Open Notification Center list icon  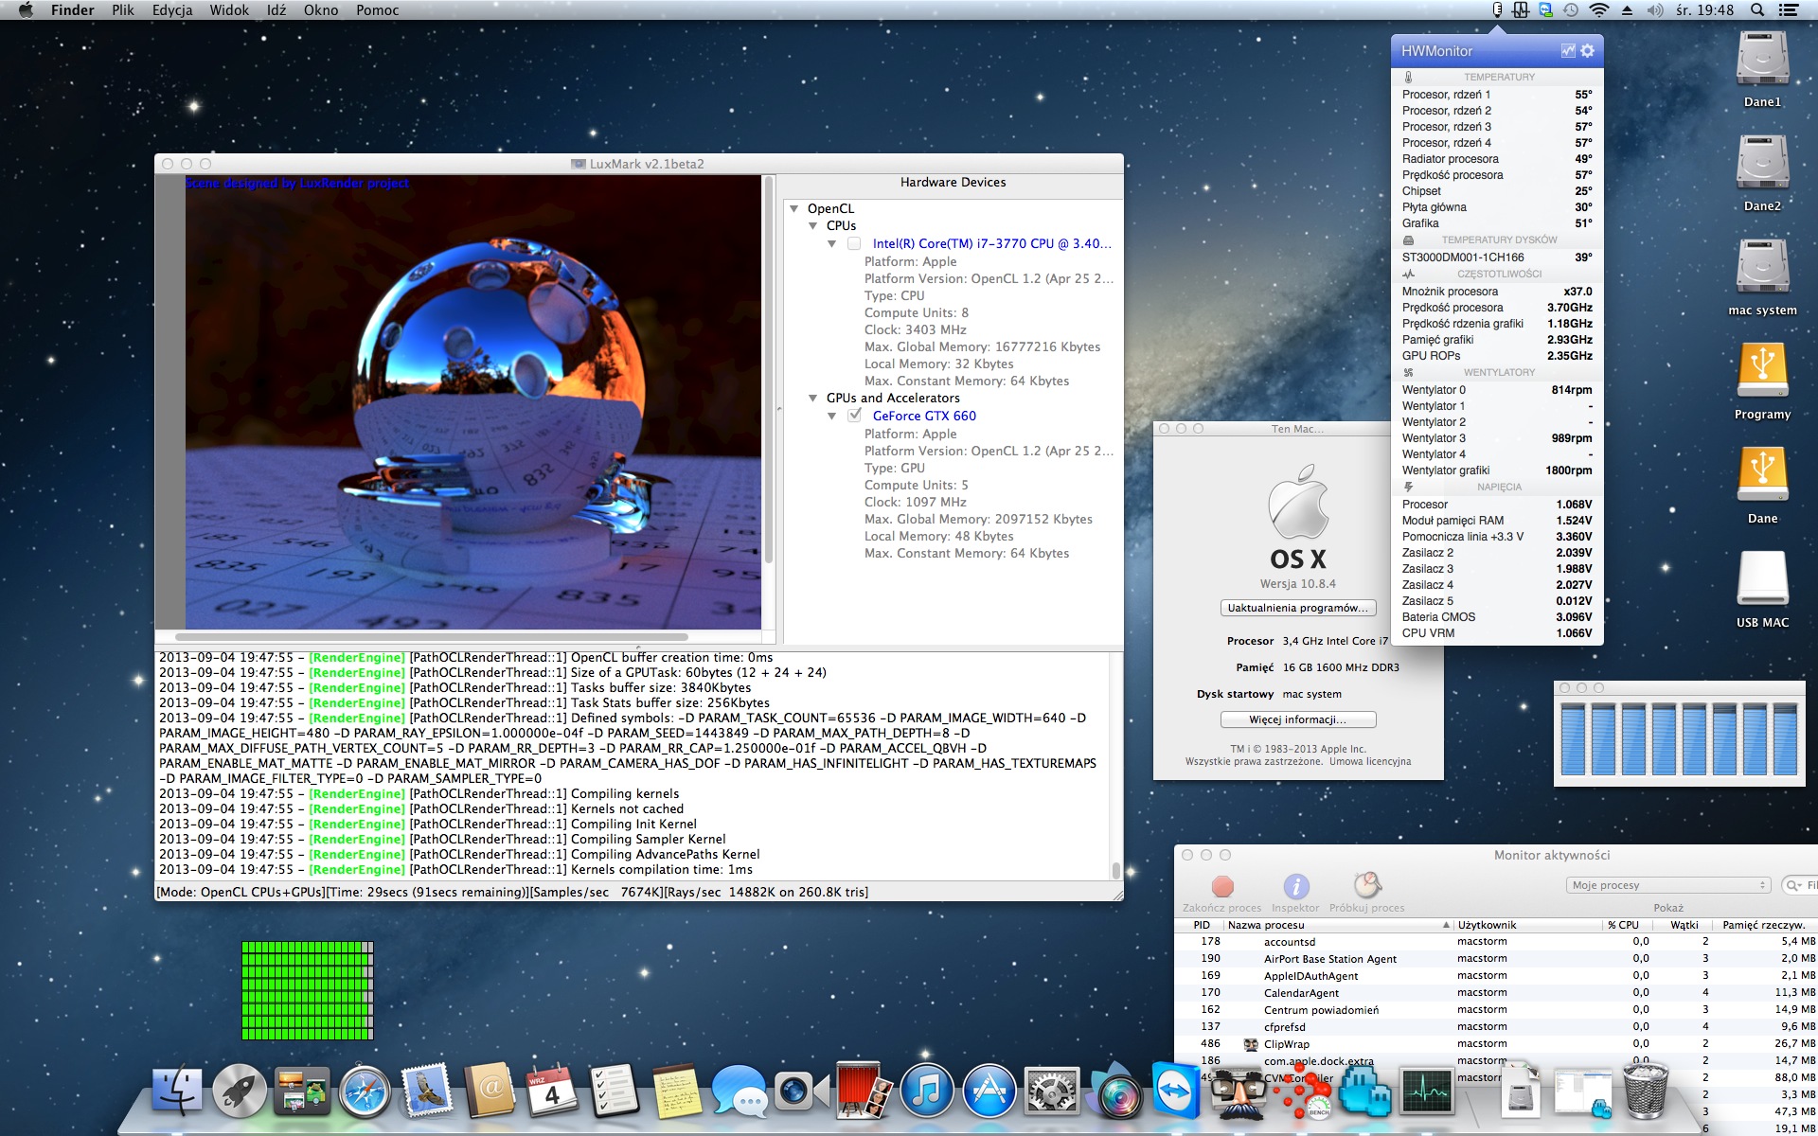(x=1789, y=10)
